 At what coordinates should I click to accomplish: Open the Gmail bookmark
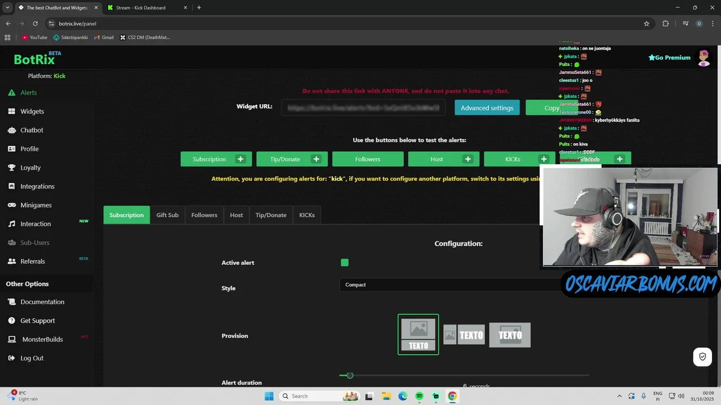point(104,38)
